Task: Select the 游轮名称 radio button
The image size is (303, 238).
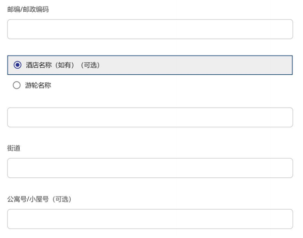Action: (17, 85)
